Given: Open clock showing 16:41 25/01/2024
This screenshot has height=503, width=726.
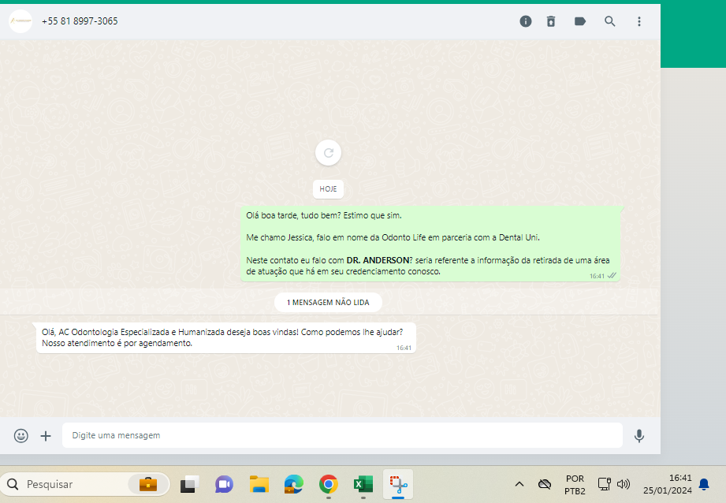Looking at the screenshot, I should 667,484.
